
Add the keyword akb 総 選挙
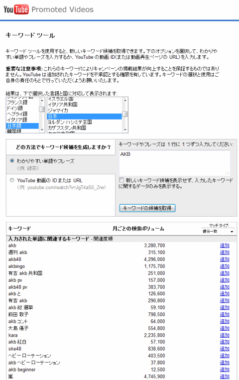[x=225, y=308]
